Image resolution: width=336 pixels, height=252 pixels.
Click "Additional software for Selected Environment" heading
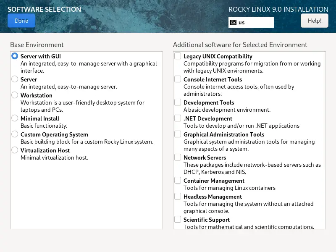pos(240,45)
